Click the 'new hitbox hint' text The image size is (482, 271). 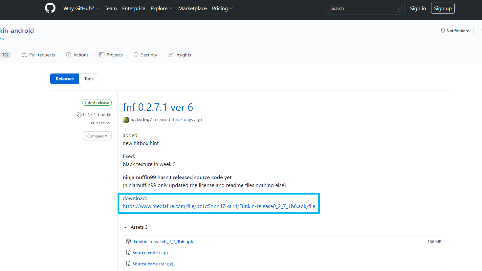click(141, 143)
